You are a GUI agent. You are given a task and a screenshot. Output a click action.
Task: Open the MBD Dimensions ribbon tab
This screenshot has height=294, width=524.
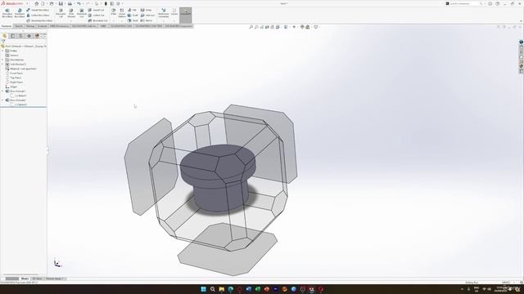click(x=60, y=26)
